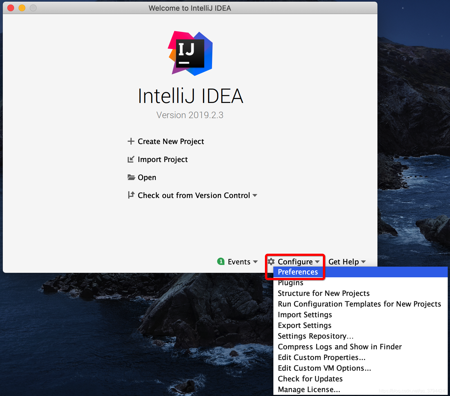Create New Project
This screenshot has height=396, width=450.
[171, 141]
